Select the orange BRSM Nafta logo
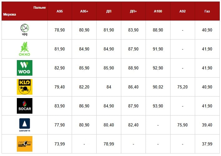Screen dimensions: 221x156 tap(25, 144)
